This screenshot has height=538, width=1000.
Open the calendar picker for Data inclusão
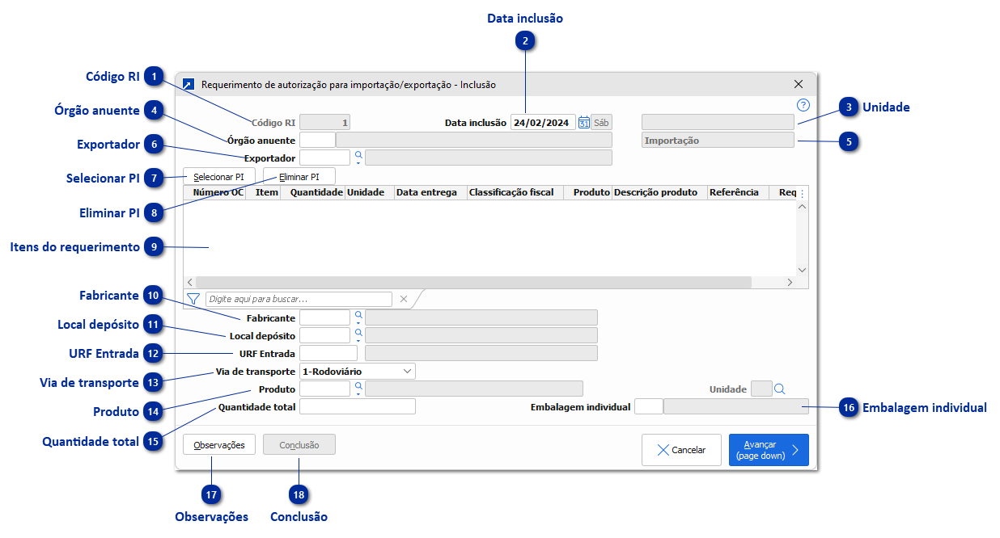click(584, 121)
